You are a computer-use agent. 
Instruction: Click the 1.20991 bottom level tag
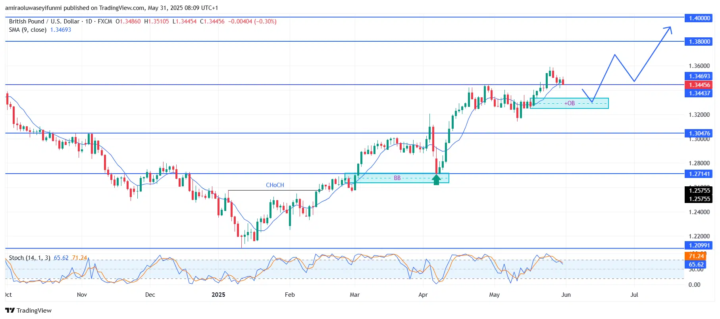[x=699, y=246]
